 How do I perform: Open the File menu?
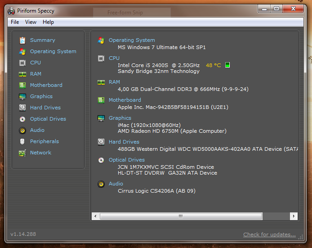tap(15, 22)
